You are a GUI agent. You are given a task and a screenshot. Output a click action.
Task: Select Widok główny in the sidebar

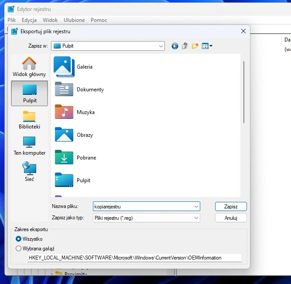coord(29,67)
